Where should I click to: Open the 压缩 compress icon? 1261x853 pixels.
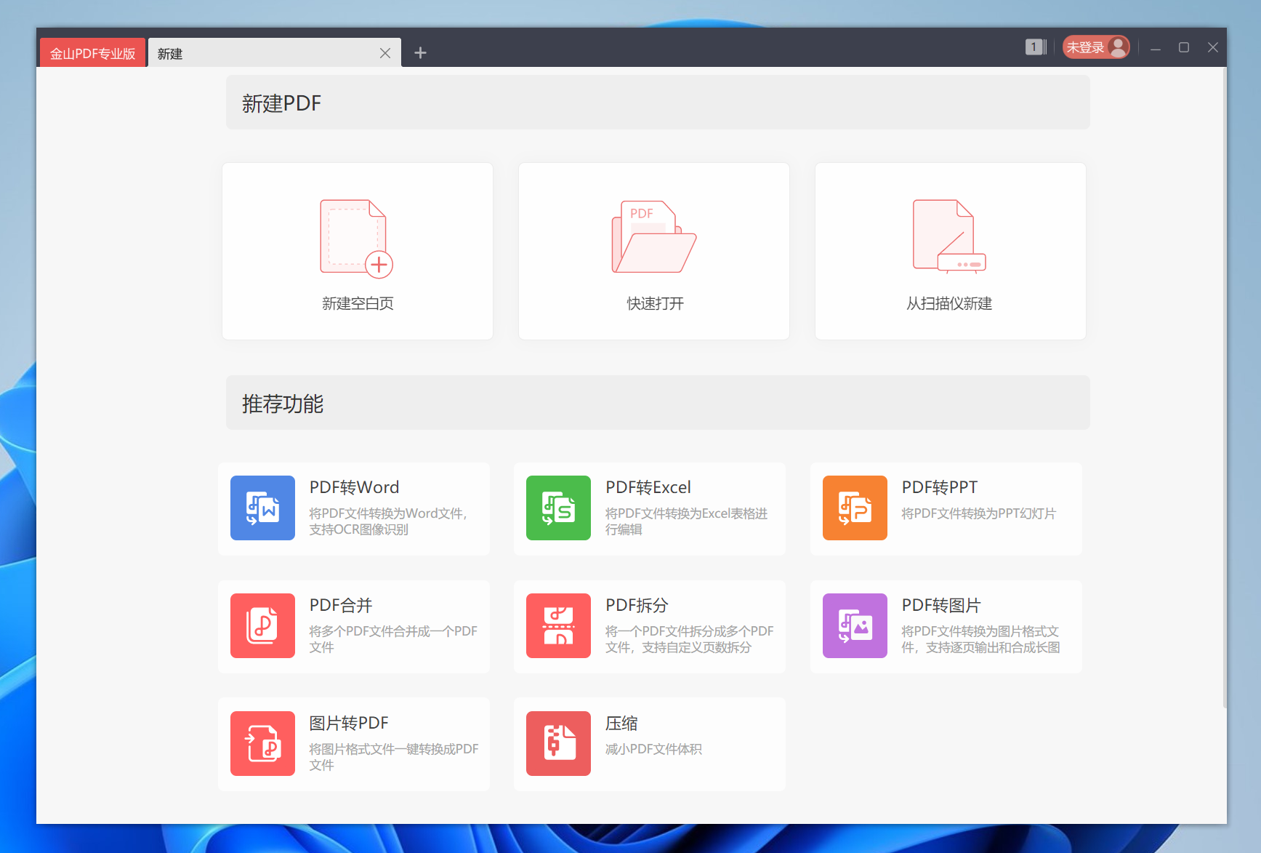(x=558, y=743)
